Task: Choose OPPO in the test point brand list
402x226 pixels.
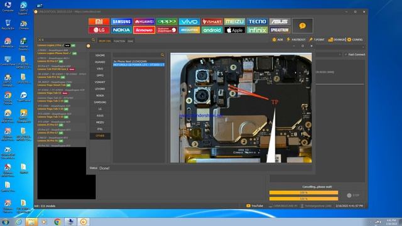Action: tap(100, 75)
